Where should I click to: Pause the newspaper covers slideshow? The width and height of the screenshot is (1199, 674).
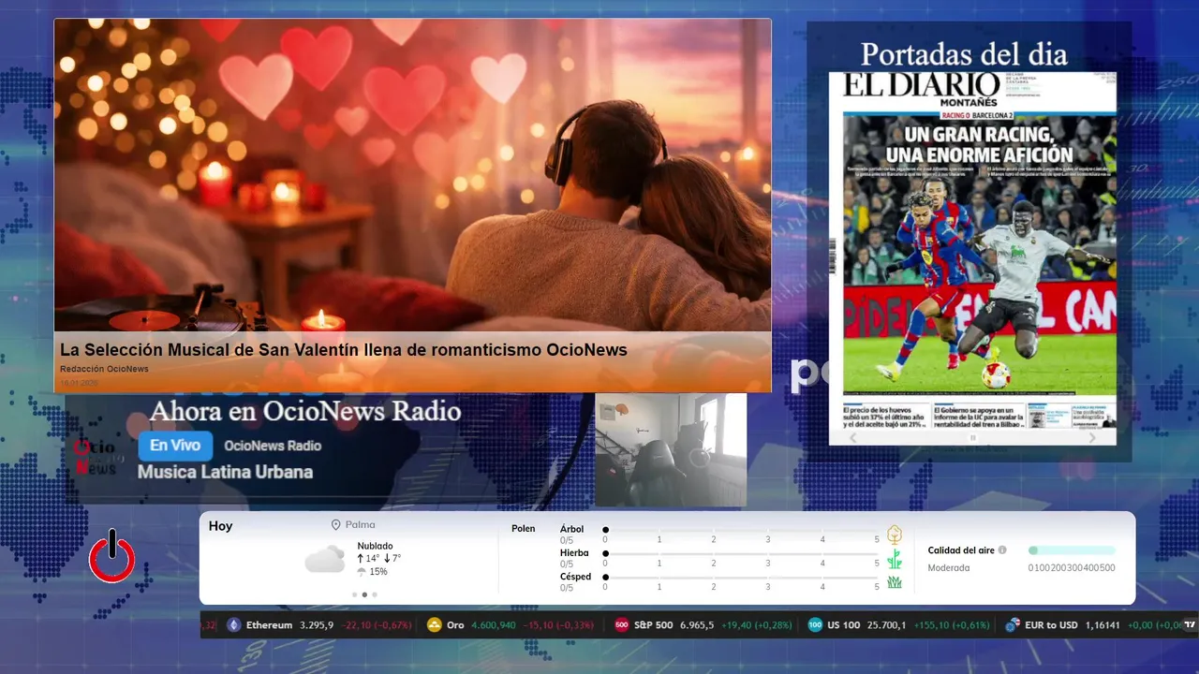pyautogui.click(x=972, y=437)
